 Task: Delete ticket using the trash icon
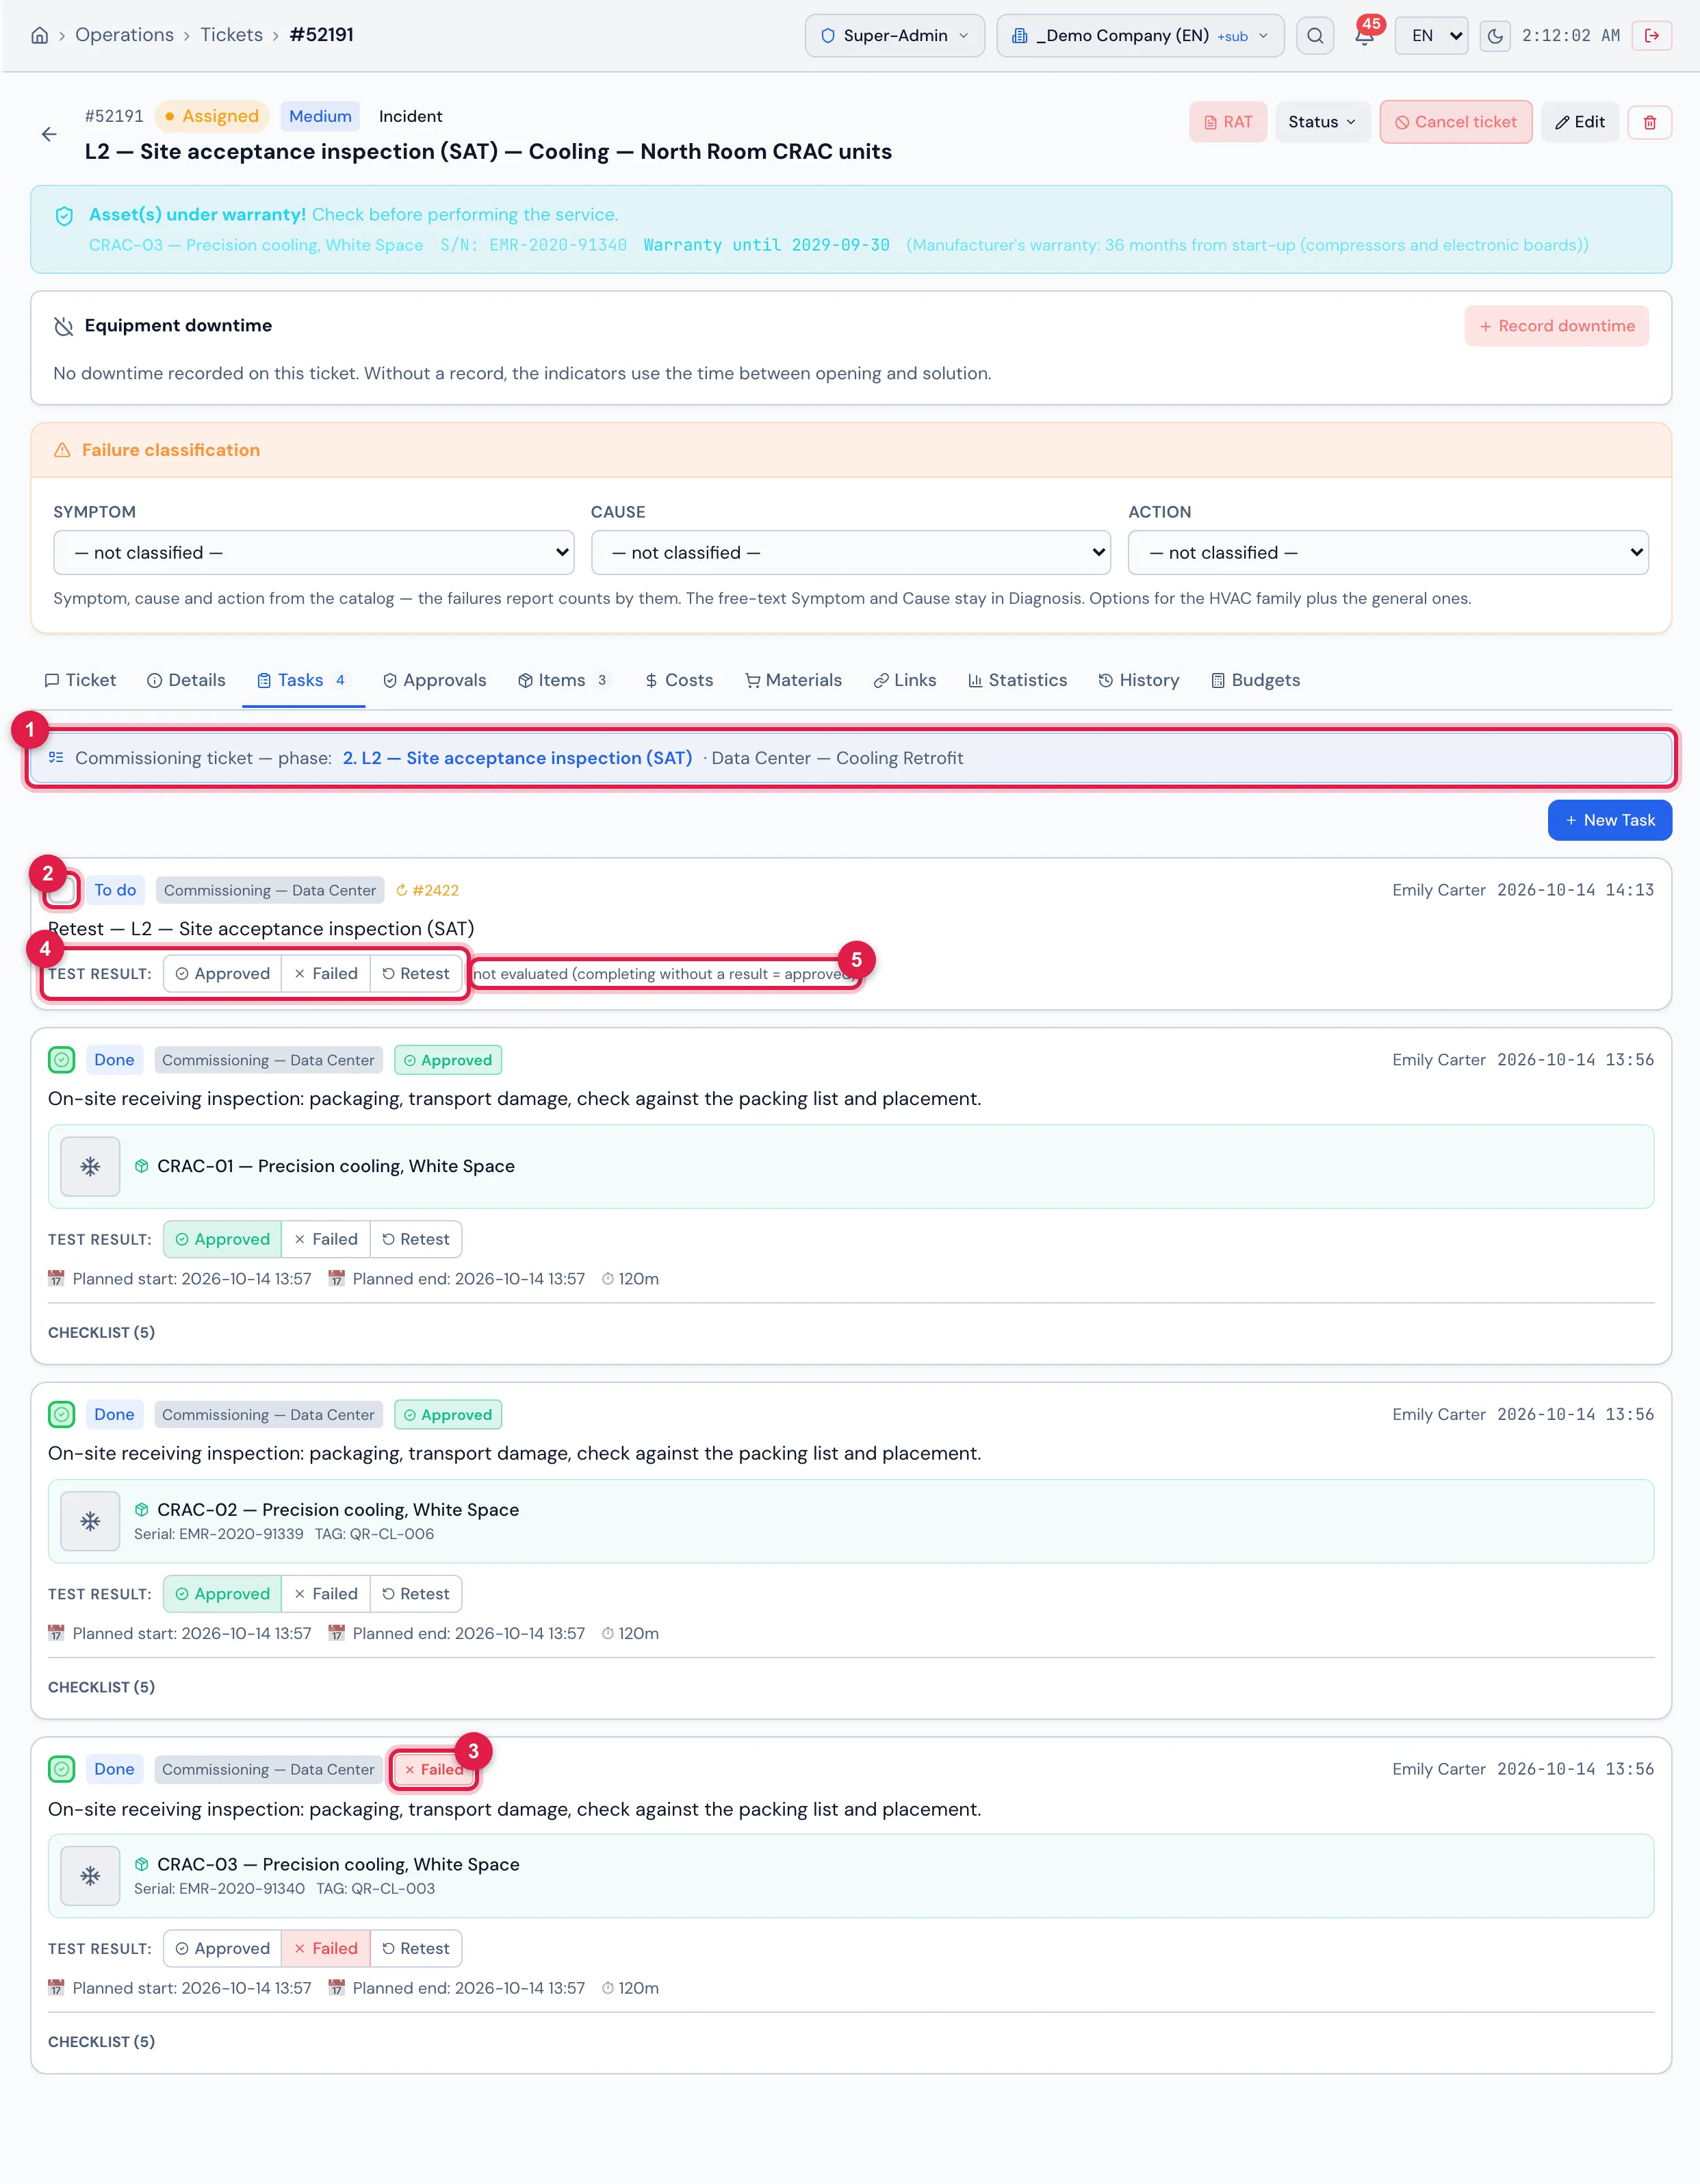pos(1649,122)
